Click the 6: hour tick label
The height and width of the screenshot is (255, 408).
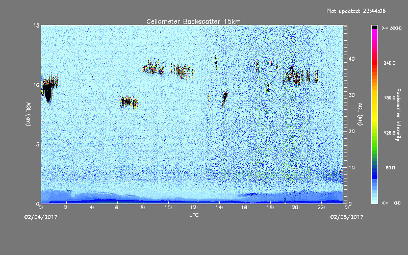pyautogui.click(x=118, y=208)
